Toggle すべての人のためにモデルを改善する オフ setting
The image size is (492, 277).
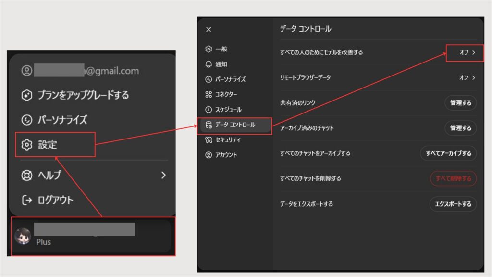464,52
